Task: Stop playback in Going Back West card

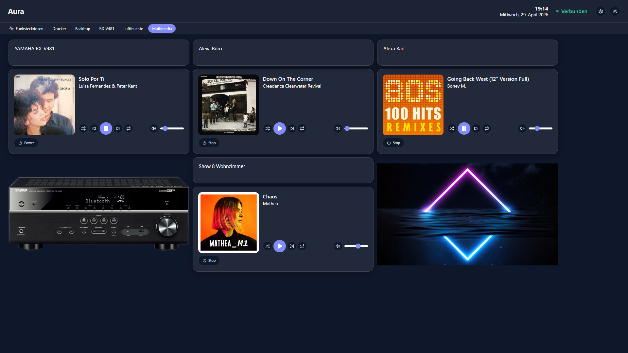Action: [x=393, y=143]
